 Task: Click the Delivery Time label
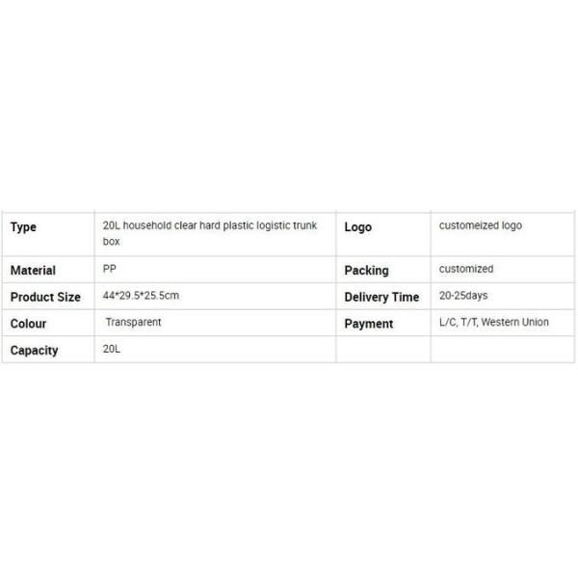[x=381, y=298]
